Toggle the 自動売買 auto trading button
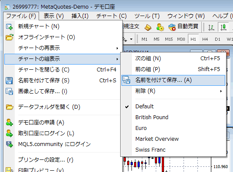Image resolution: width=233 pixels, height=172 pixels. click(183, 27)
